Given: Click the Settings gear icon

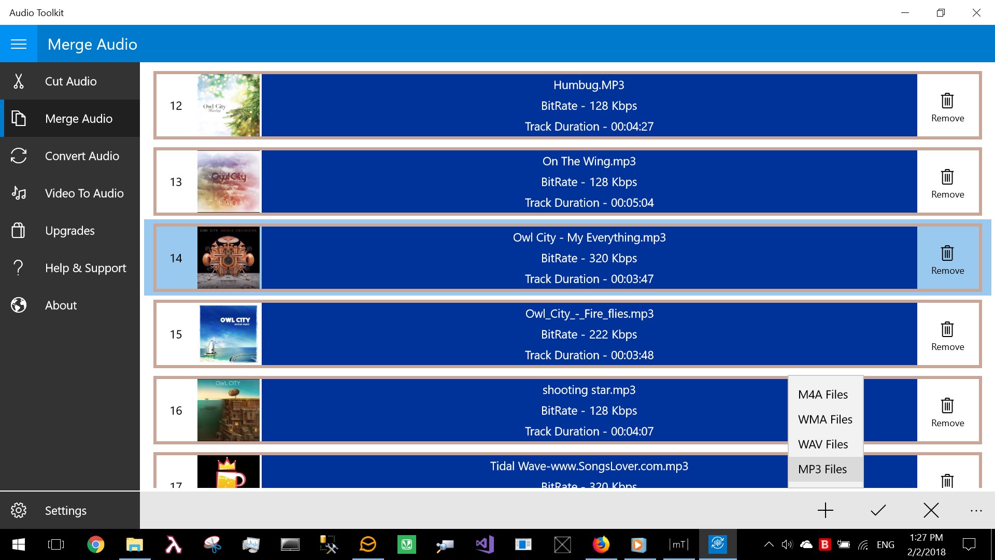Looking at the screenshot, I should point(19,509).
